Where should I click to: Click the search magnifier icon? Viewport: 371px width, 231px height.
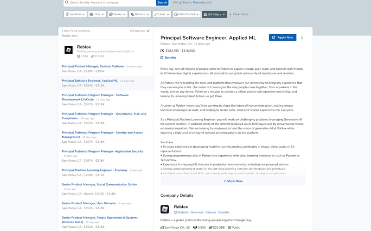tap(67, 2)
